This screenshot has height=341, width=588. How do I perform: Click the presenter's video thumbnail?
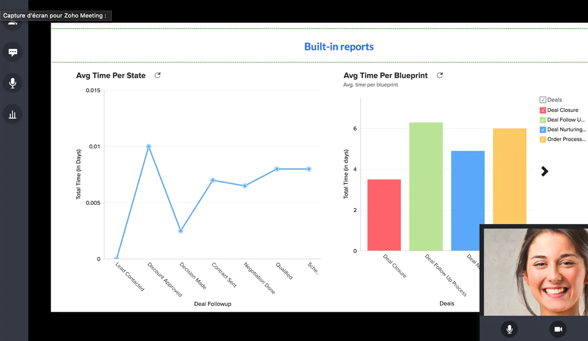[x=535, y=272]
